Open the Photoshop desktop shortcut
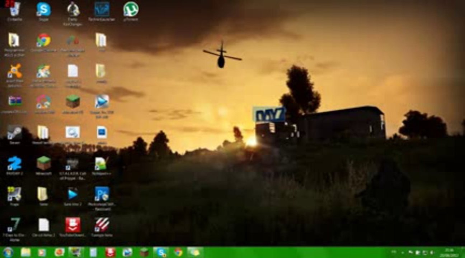Image resolution: width=465 pixels, height=258 pixels. (102, 194)
